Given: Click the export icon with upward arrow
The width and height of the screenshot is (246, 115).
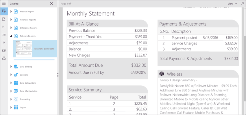Looking at the screenshot, I should coord(4,43).
